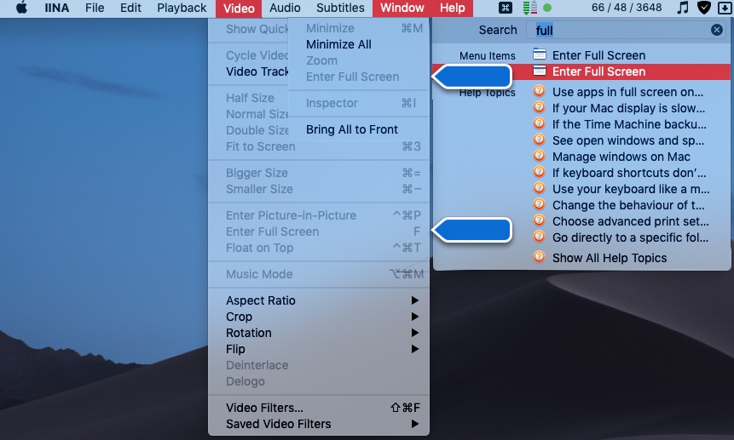Click the window icon of the non-highlighted Enter Full Screen result

540,54
